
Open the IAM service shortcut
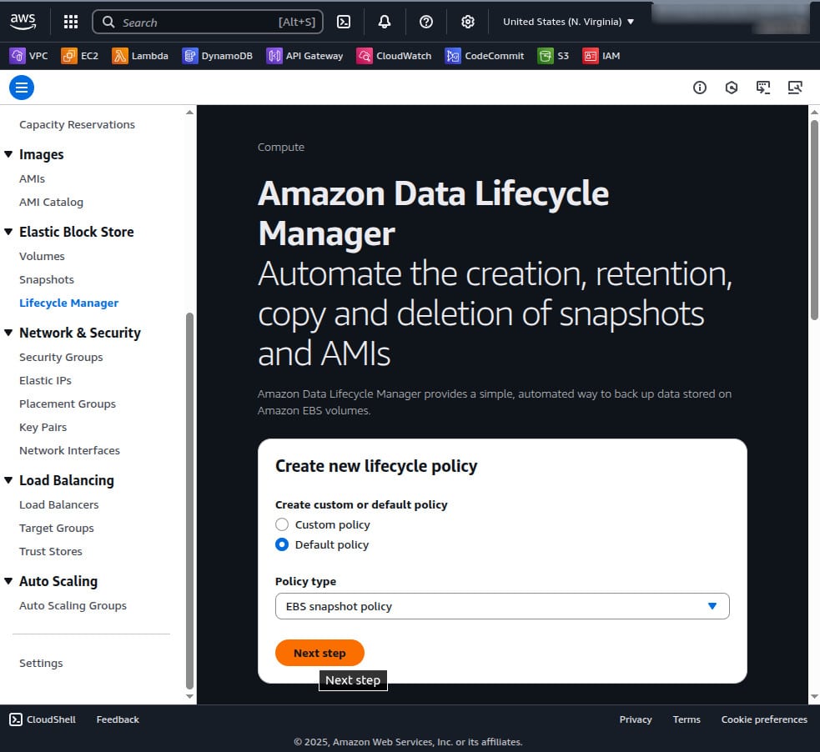click(601, 56)
